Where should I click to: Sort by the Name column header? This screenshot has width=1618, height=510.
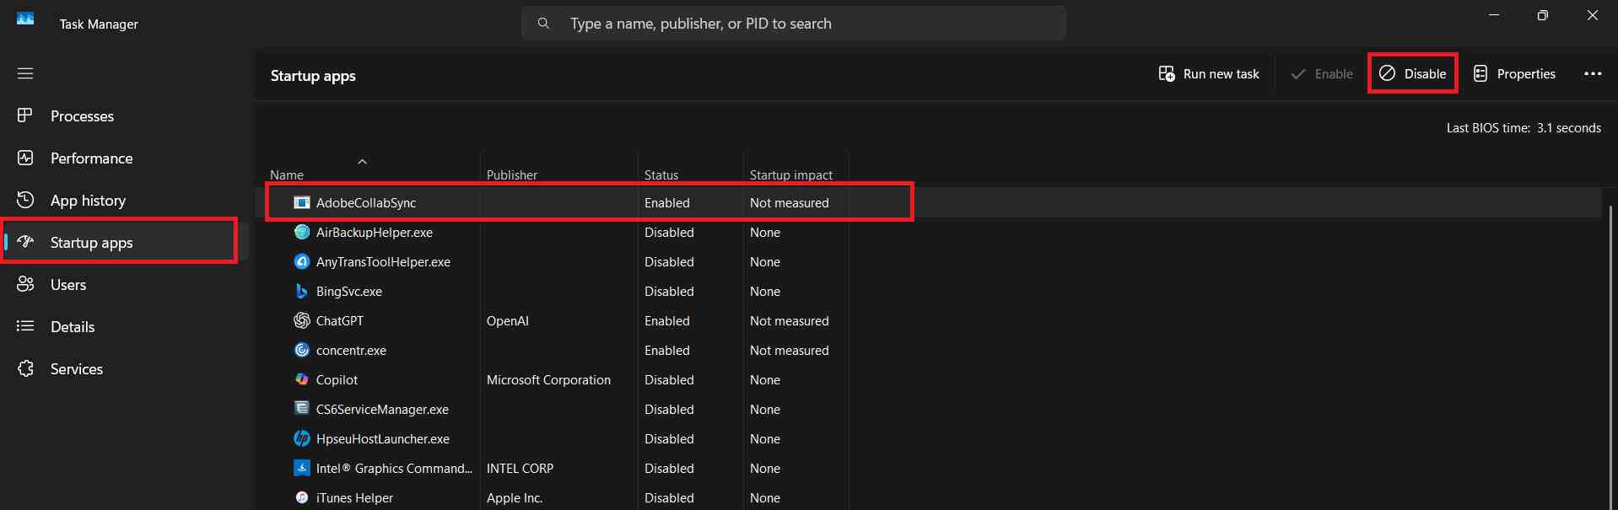287,175
